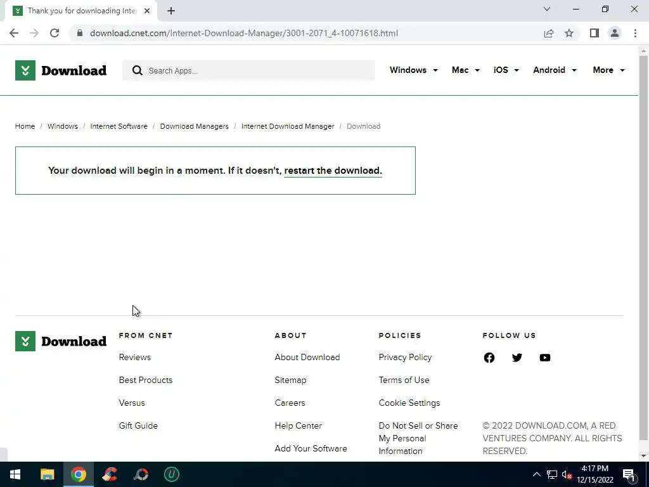
Task: Open Terms of Use link
Action: click(x=404, y=380)
